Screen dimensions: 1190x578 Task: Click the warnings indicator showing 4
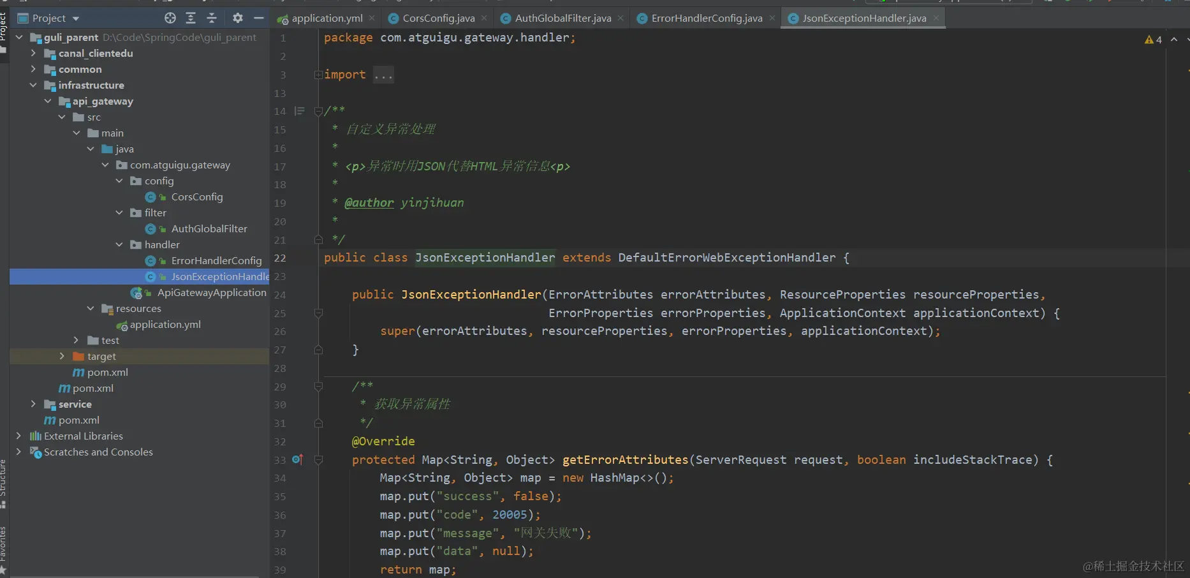(1153, 40)
